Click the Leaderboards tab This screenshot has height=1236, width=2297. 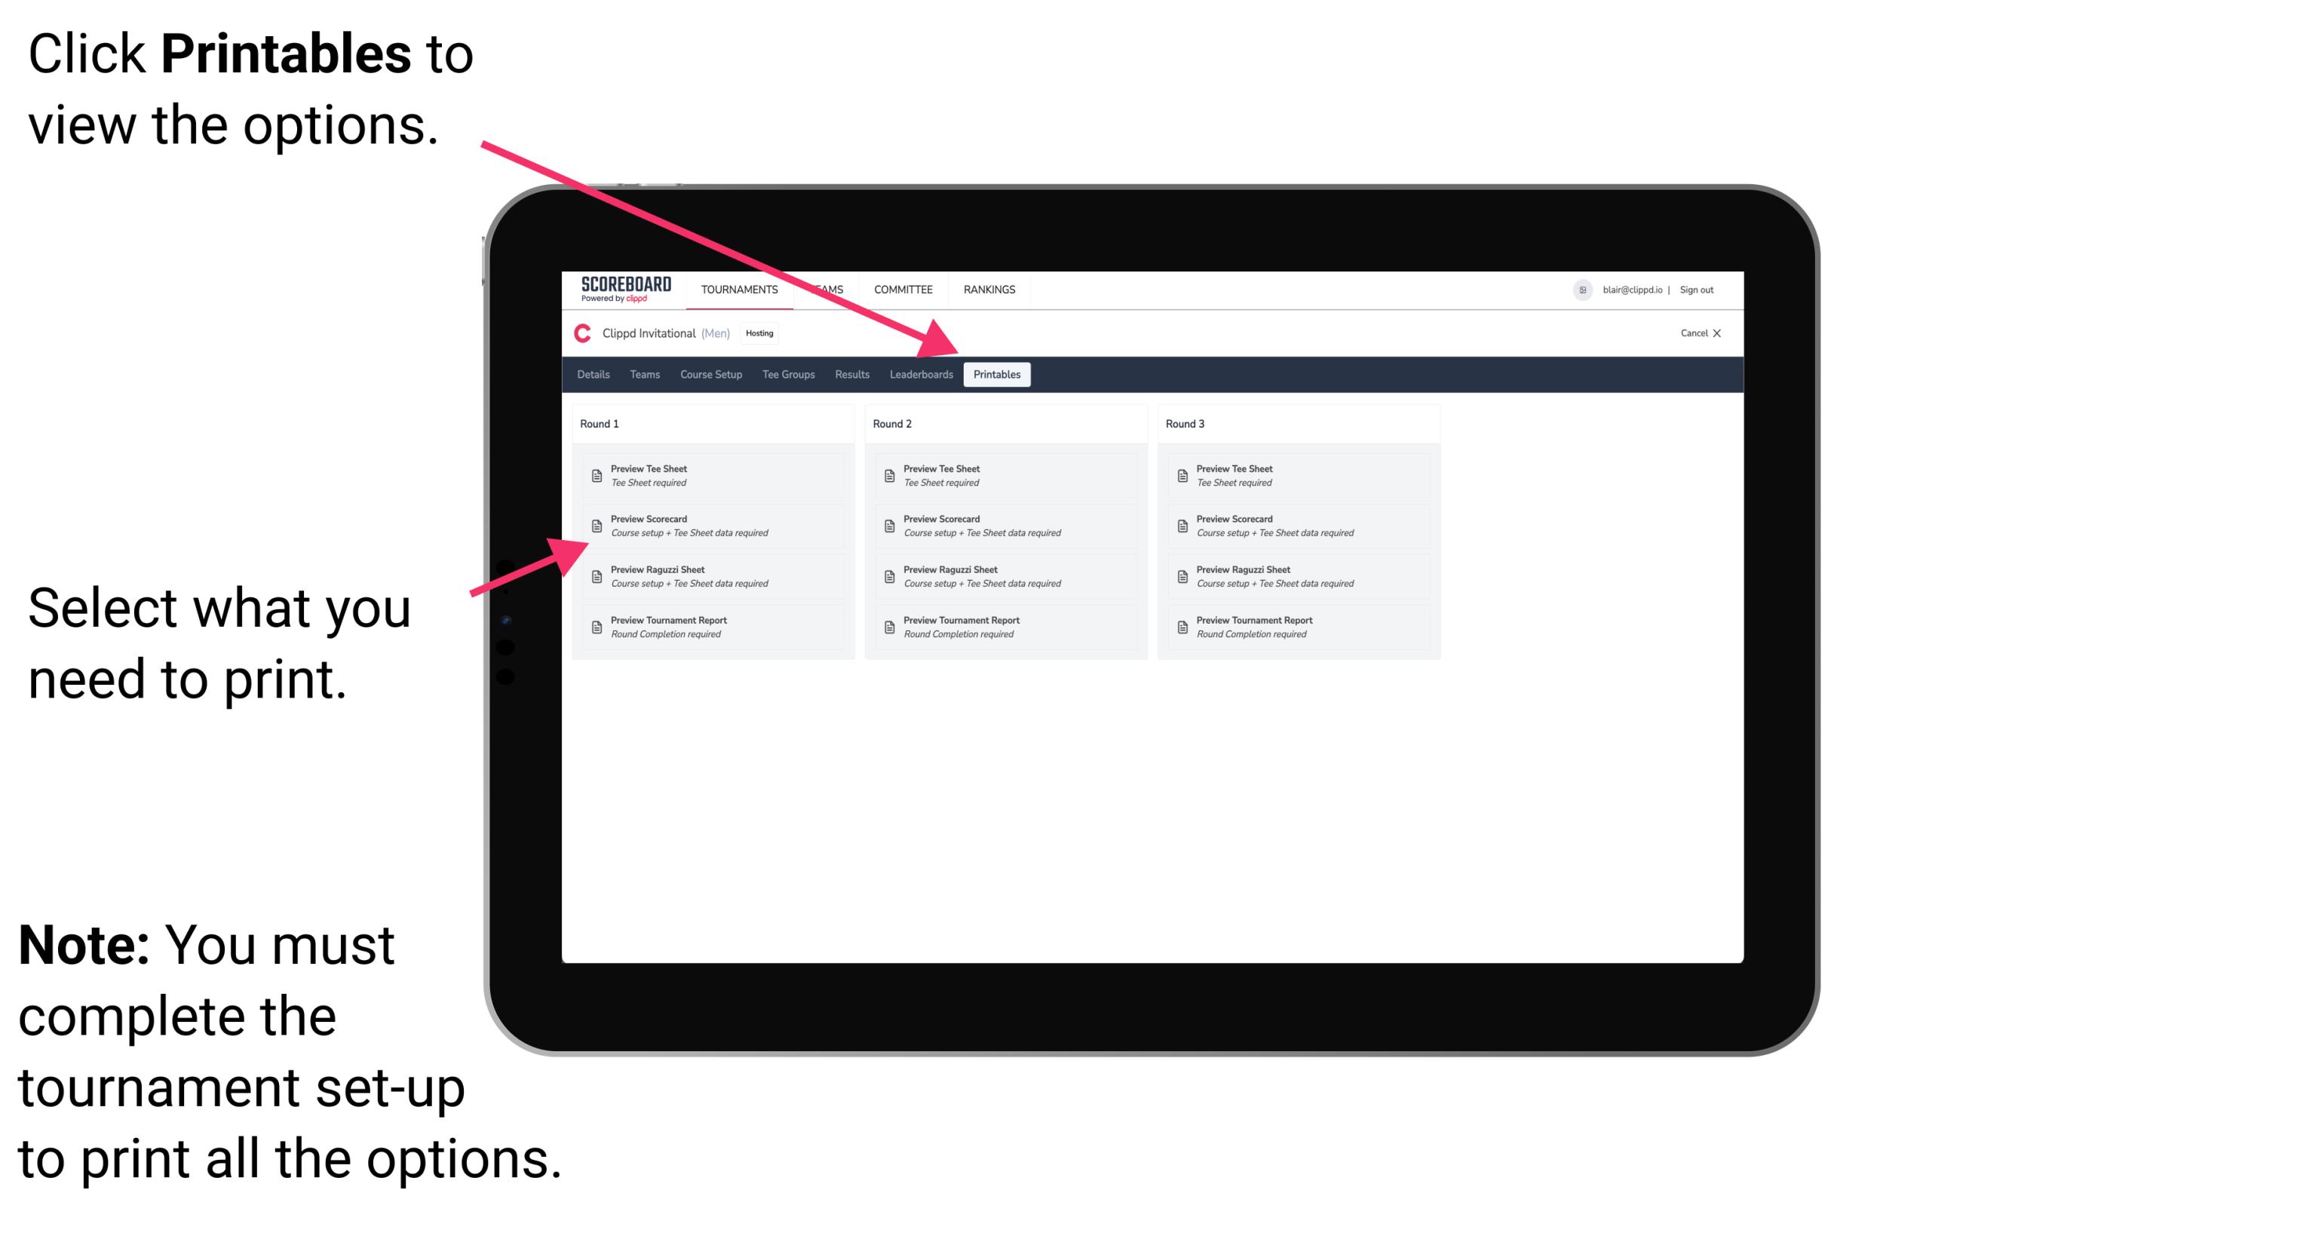click(919, 375)
